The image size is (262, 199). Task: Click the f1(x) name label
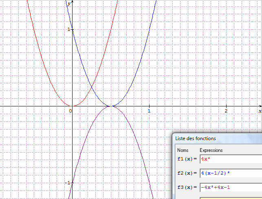(187, 159)
